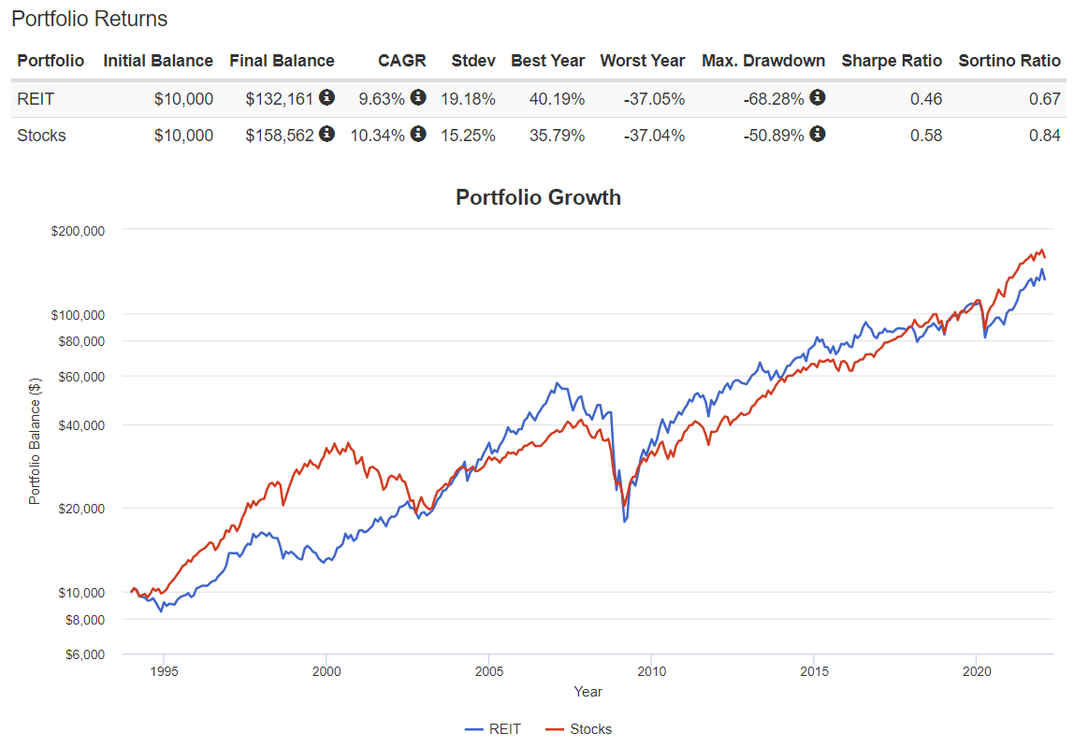Viewport: 1074px width, 747px height.
Task: Select the Best Year column header
Action: [x=547, y=61]
